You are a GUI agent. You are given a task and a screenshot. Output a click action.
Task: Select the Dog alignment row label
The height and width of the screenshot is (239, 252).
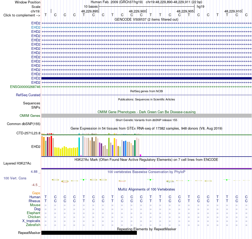pos(37,209)
